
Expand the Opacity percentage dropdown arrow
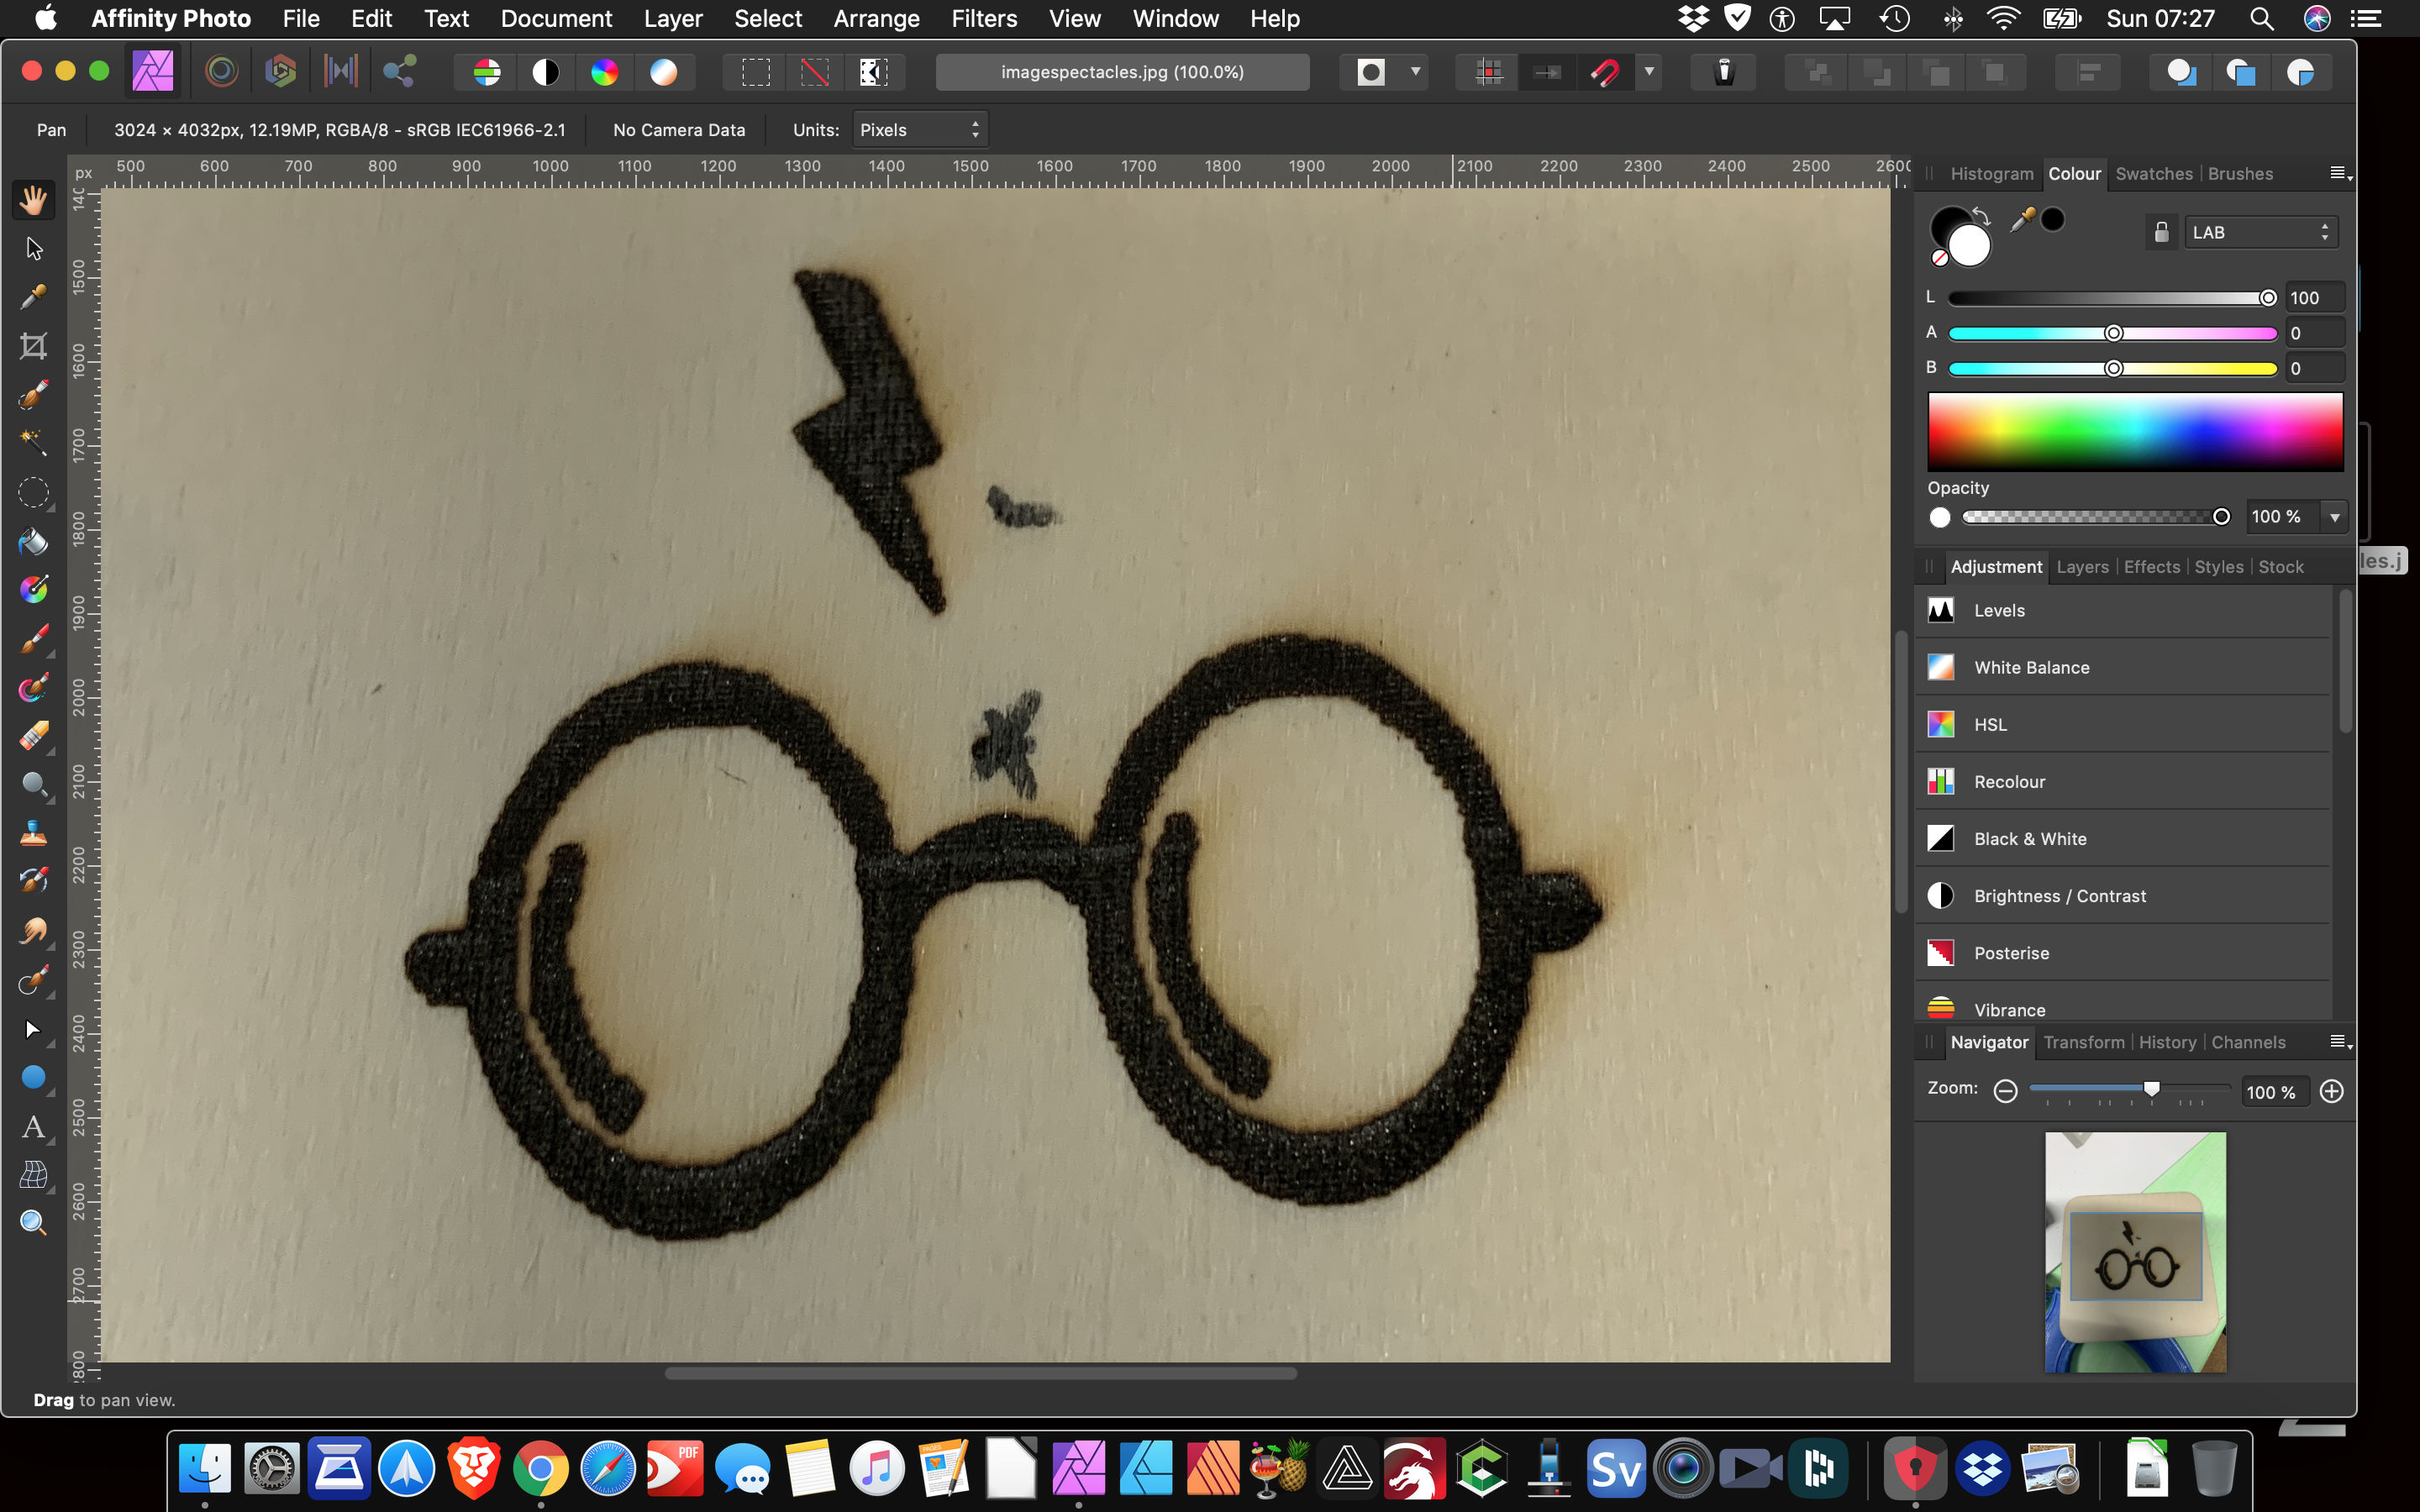[2335, 517]
